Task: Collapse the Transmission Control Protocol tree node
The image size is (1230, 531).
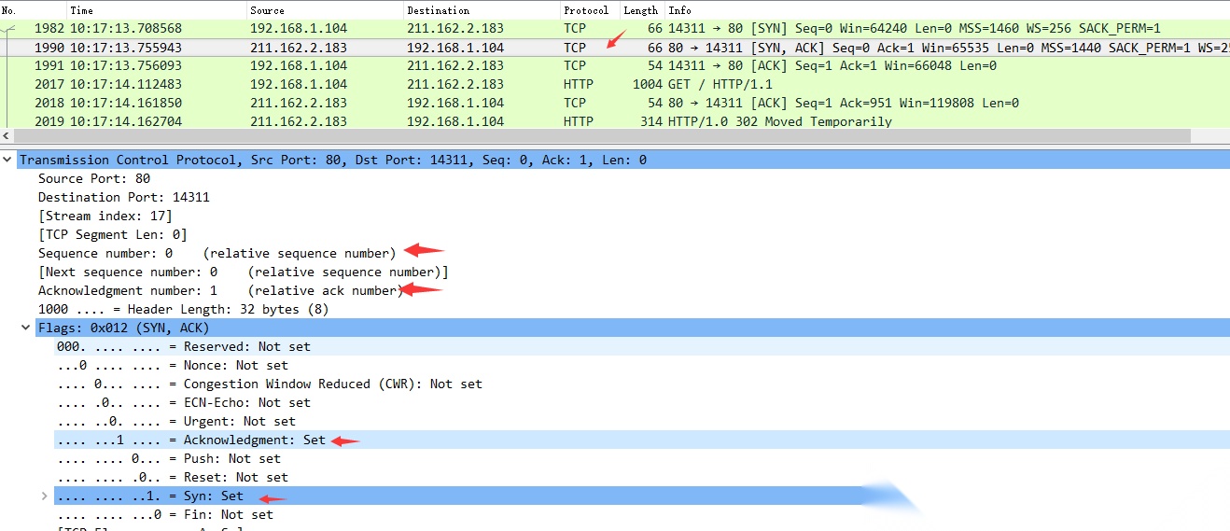Action: [7, 160]
